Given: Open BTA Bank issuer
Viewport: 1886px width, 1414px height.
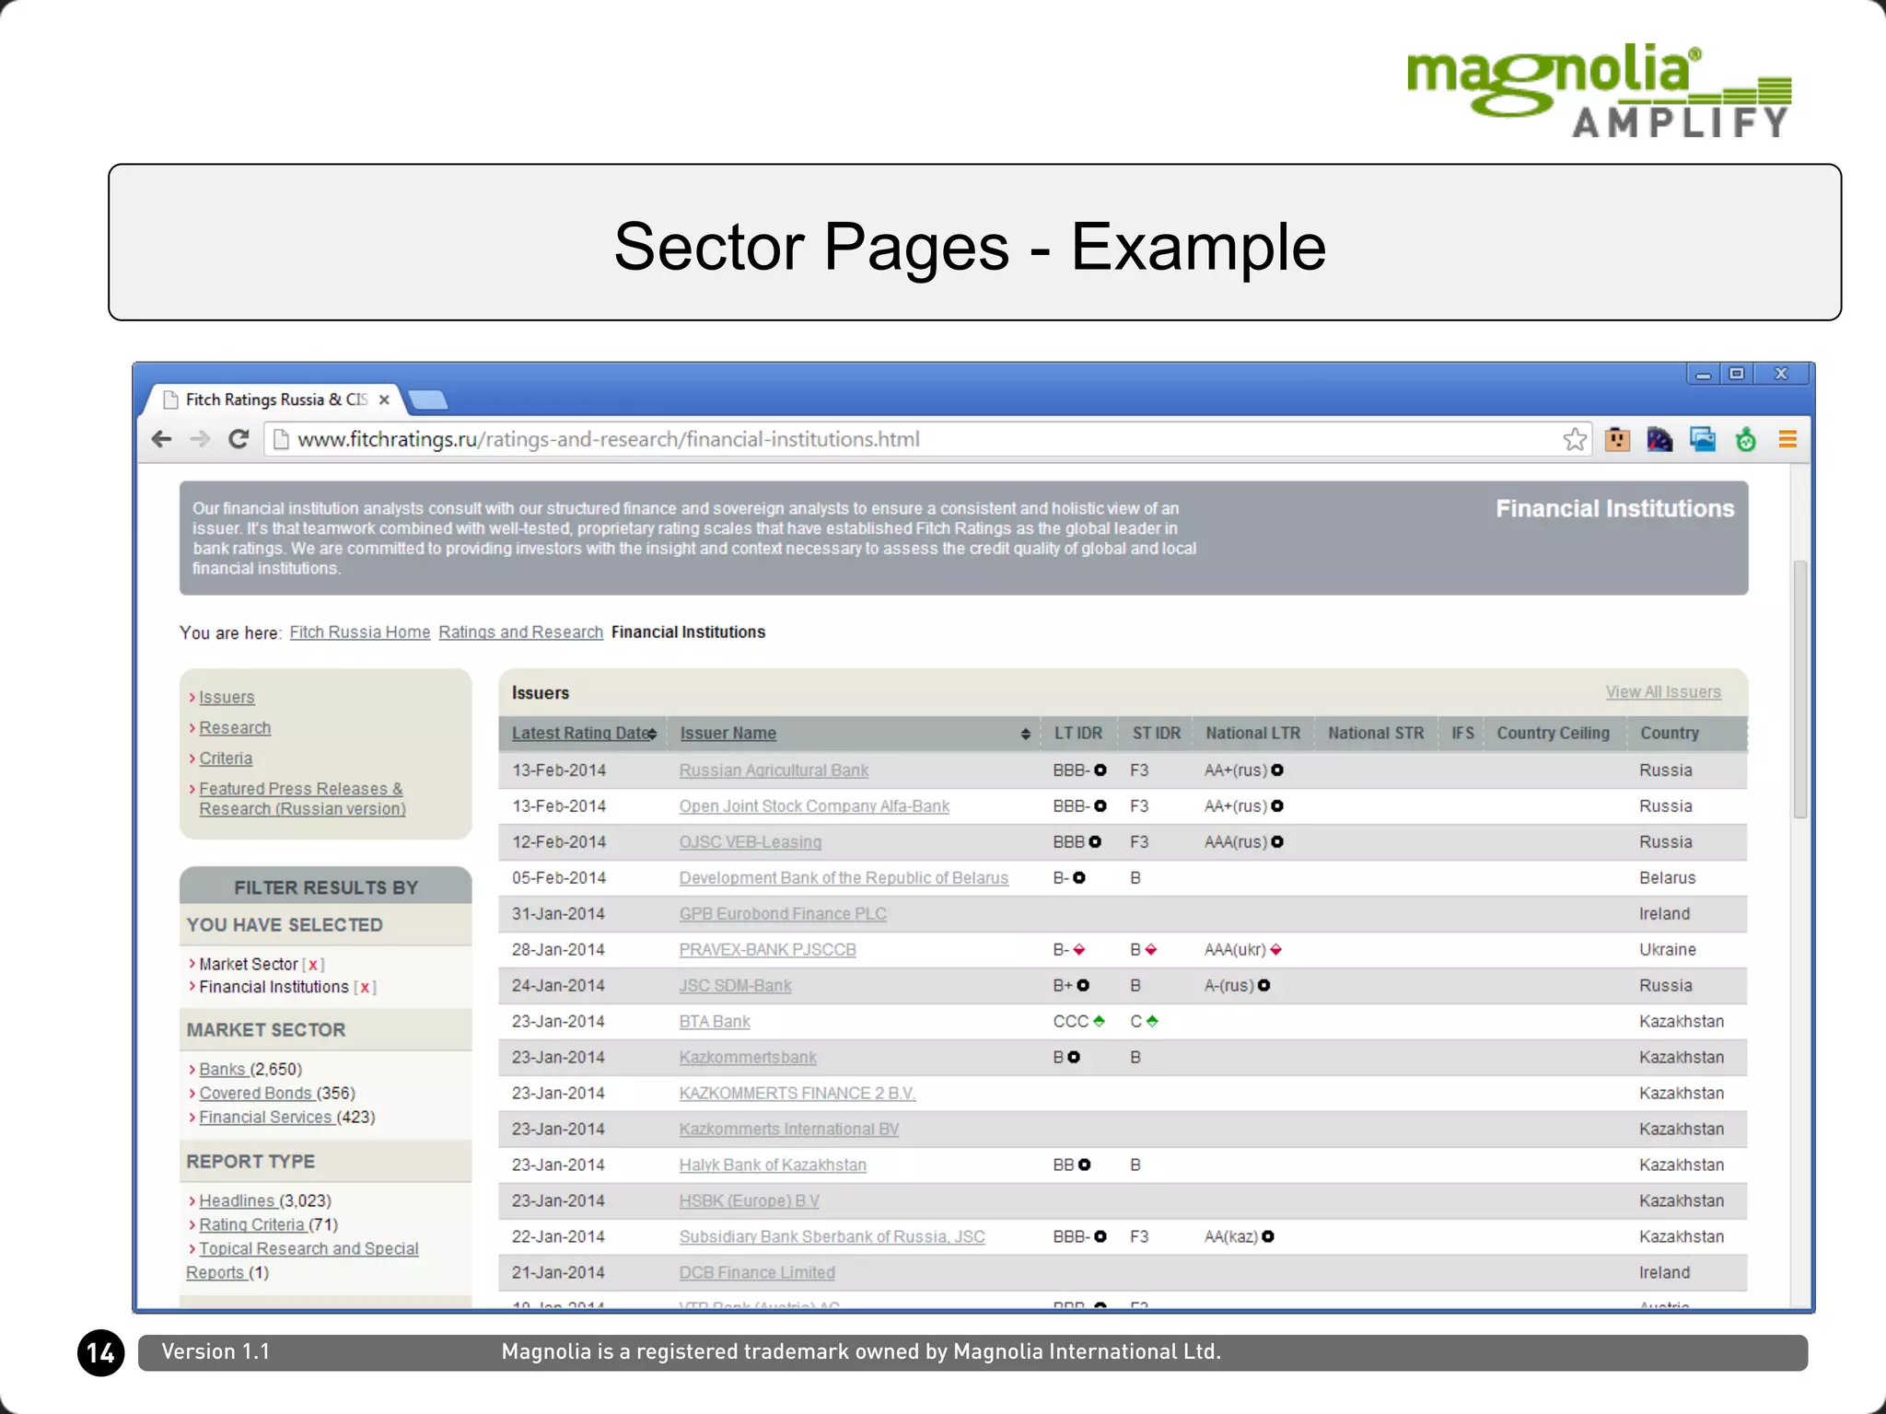Looking at the screenshot, I should [x=715, y=1022].
